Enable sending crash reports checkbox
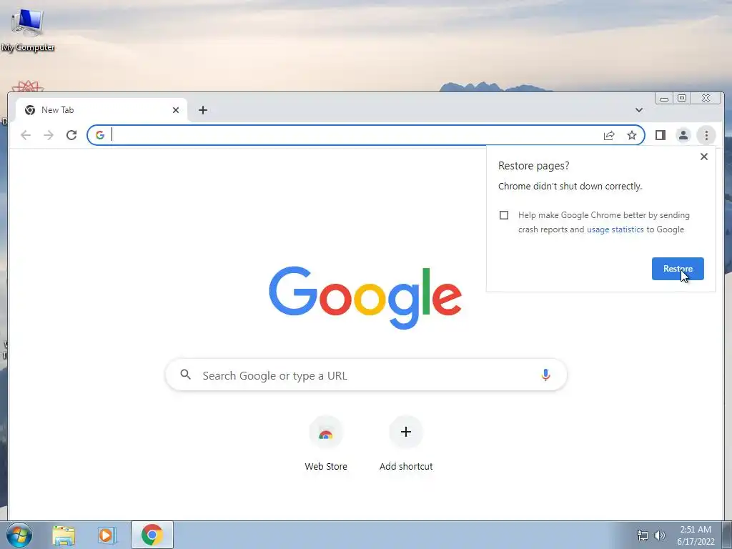 tap(504, 215)
